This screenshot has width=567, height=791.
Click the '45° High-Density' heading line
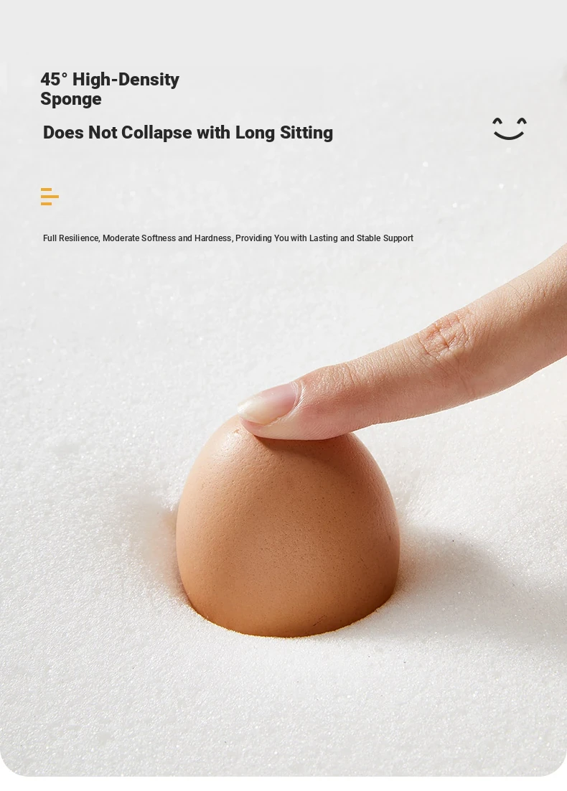point(110,79)
